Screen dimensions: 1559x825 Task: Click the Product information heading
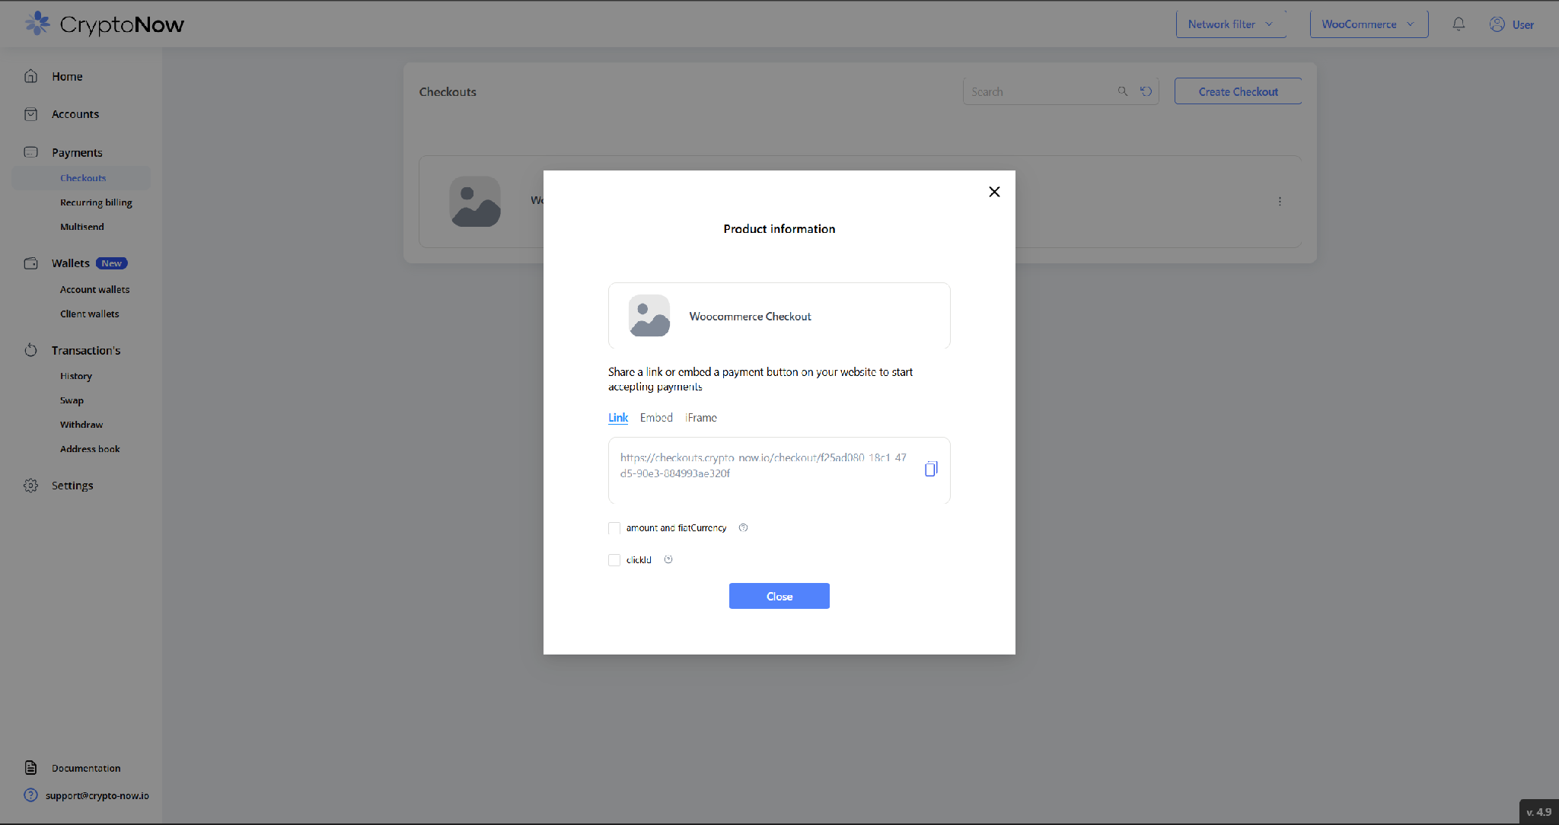[x=779, y=229]
